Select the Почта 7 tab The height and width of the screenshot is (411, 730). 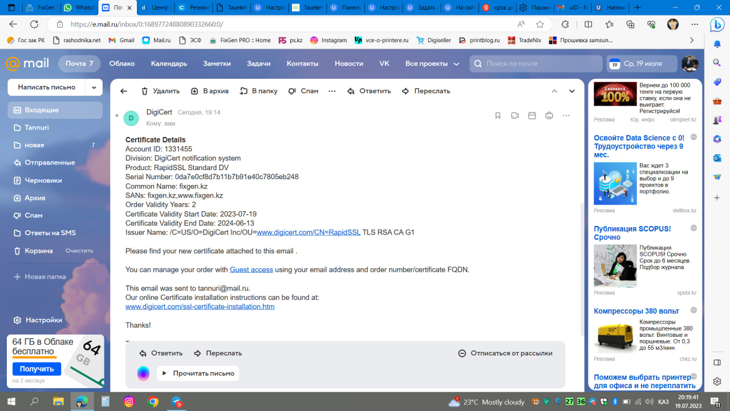click(79, 64)
